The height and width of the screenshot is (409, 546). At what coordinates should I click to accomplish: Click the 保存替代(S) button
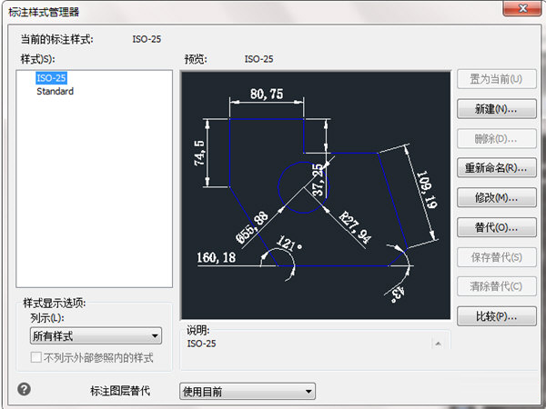point(496,257)
